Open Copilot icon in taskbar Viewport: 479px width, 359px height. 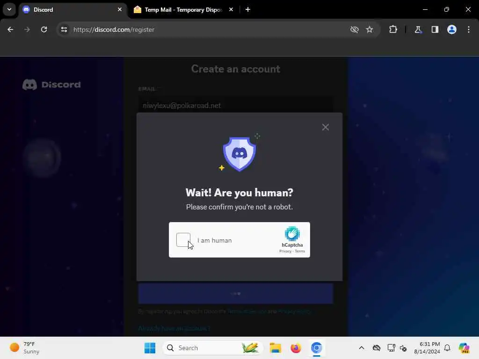[x=464, y=348]
